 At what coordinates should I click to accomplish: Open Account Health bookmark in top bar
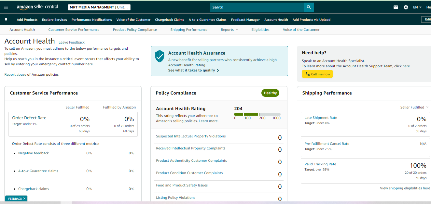coord(276,19)
